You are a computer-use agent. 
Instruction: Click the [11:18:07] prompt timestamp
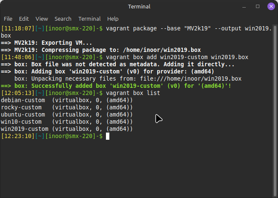pos(18,28)
